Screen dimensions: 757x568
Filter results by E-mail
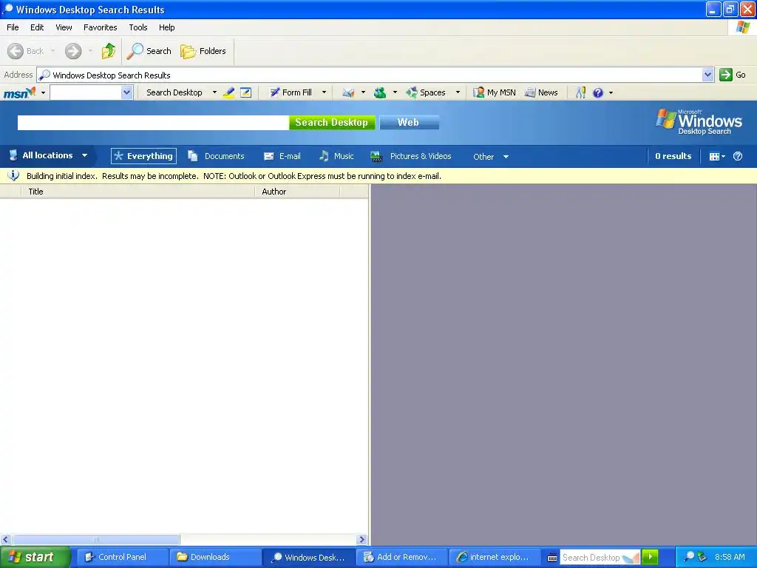click(282, 156)
